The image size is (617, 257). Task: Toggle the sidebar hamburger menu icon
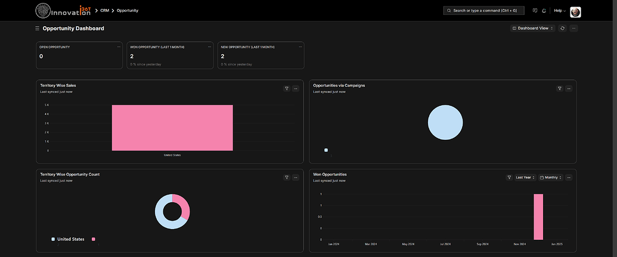click(38, 29)
